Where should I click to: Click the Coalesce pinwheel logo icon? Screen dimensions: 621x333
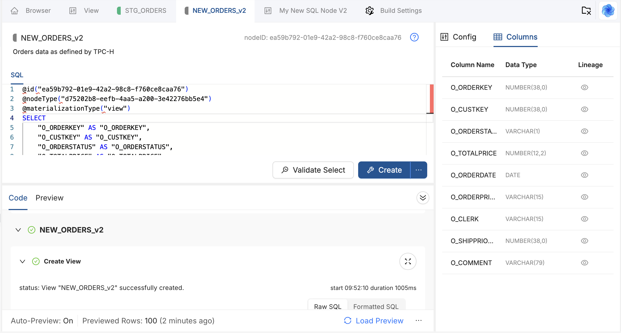608,11
